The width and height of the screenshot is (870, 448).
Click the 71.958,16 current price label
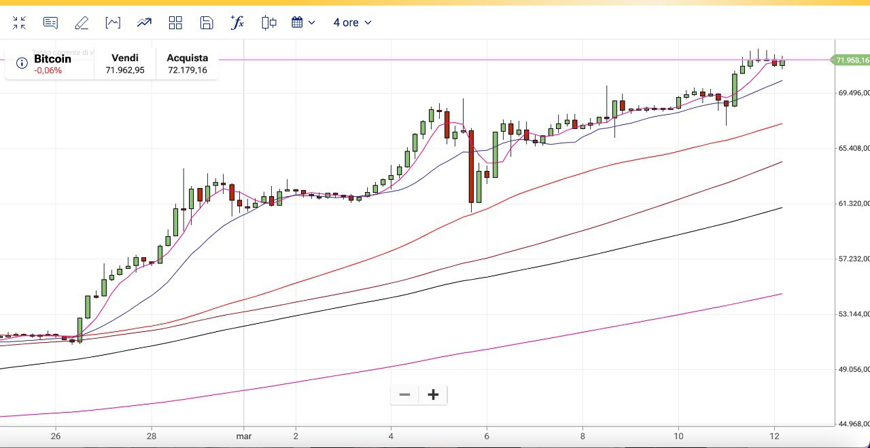(851, 60)
